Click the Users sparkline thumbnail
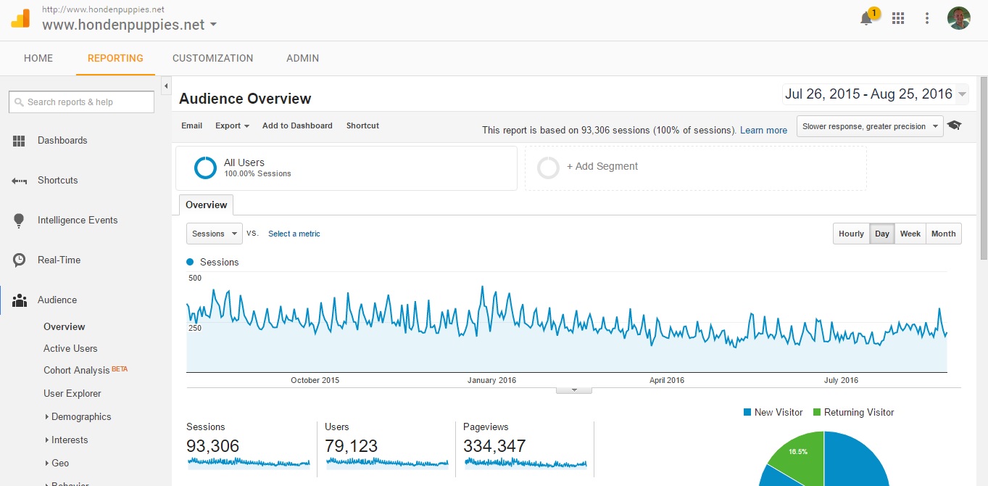 click(x=387, y=463)
